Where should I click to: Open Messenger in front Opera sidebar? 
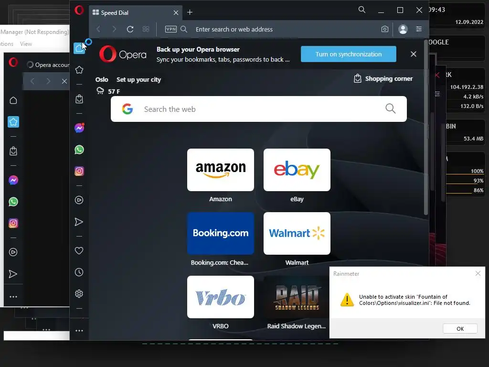pyautogui.click(x=79, y=128)
